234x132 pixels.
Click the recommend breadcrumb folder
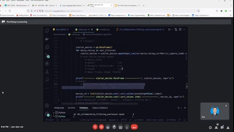59,34
